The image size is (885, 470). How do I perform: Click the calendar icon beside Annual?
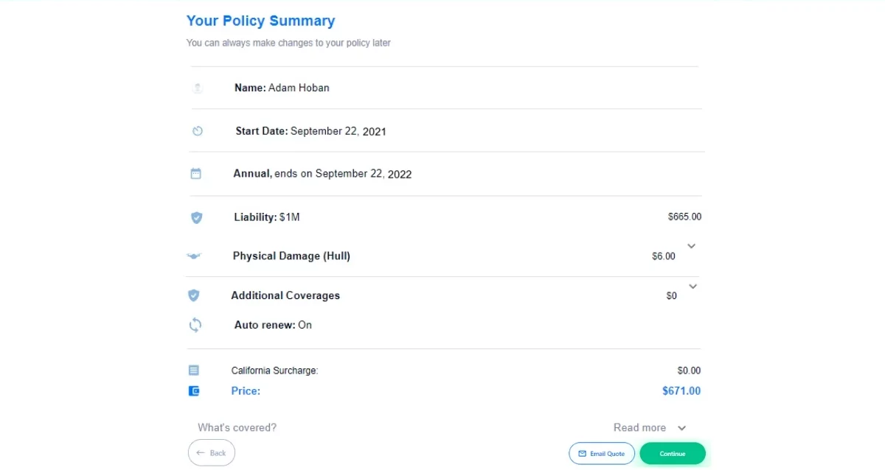pyautogui.click(x=195, y=174)
